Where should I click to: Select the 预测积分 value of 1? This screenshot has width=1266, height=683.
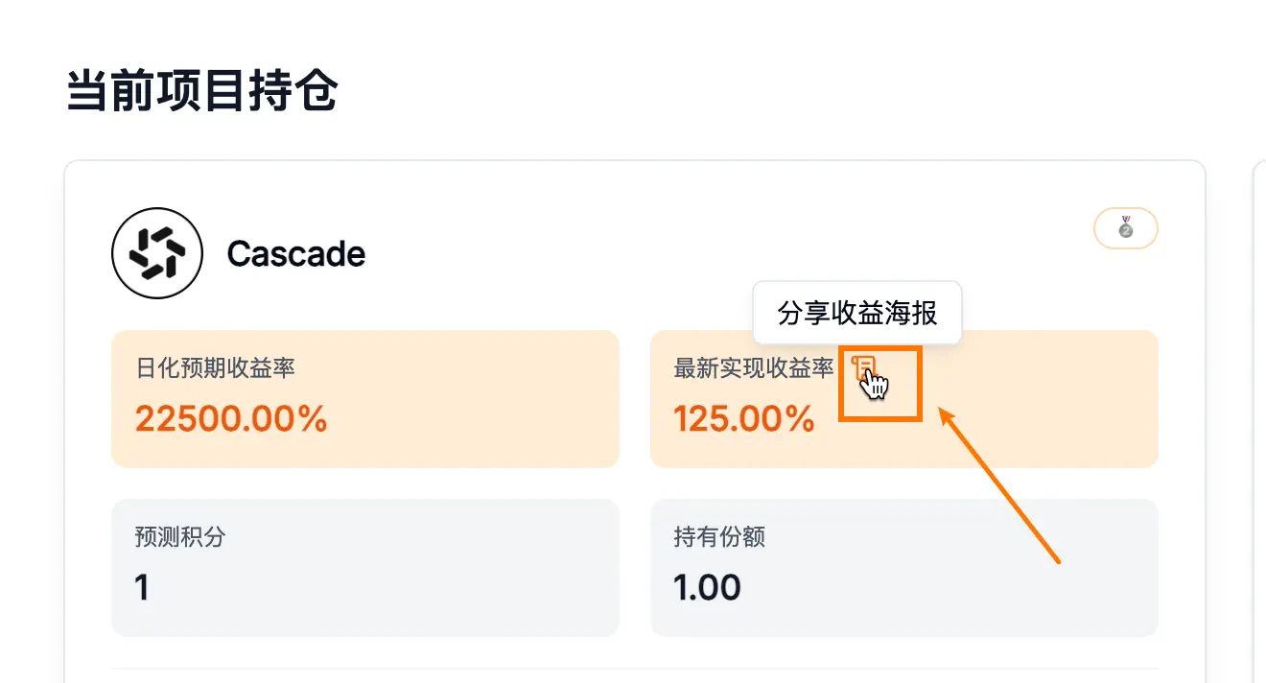tap(142, 587)
